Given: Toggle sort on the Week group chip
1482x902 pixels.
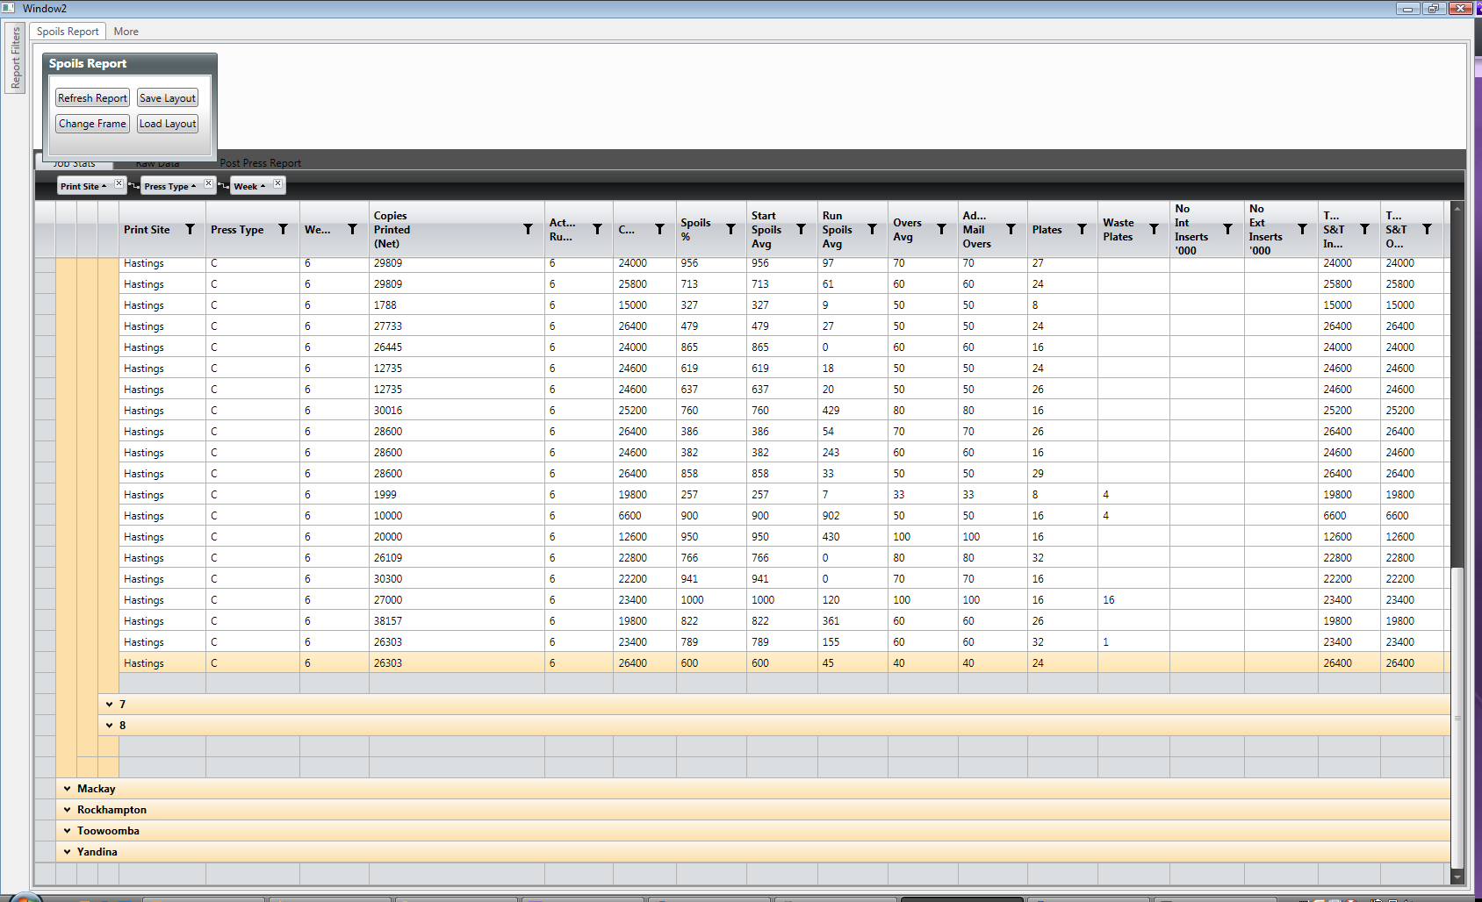Looking at the screenshot, I should point(249,186).
